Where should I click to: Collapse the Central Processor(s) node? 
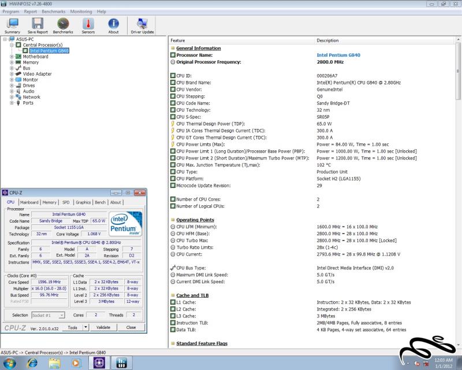pyautogui.click(x=12, y=45)
